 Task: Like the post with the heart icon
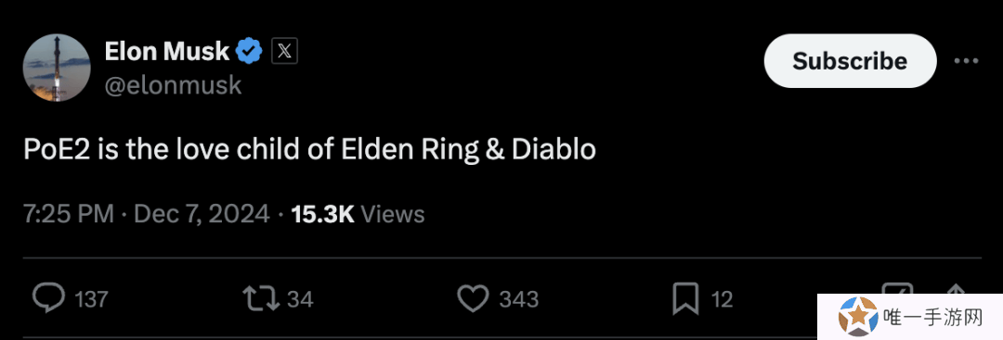(474, 298)
